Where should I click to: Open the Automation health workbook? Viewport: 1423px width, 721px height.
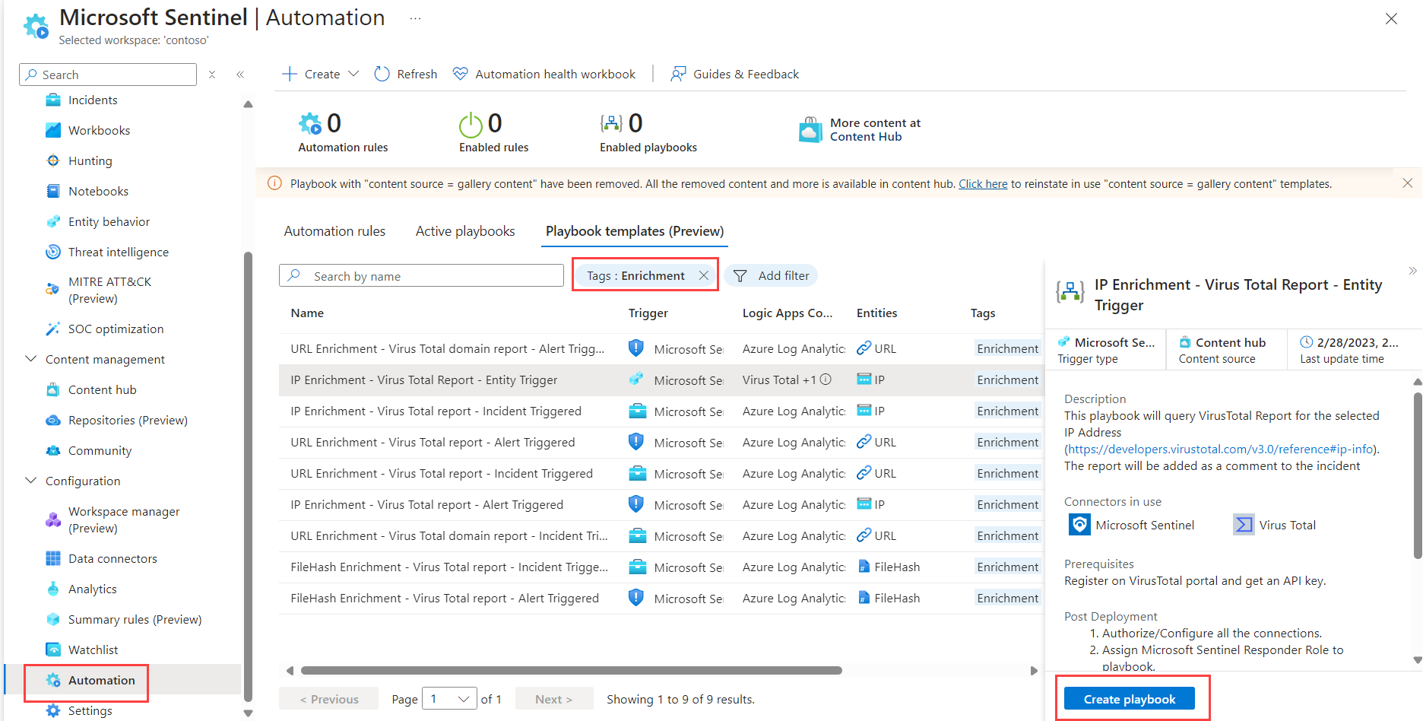coord(544,74)
